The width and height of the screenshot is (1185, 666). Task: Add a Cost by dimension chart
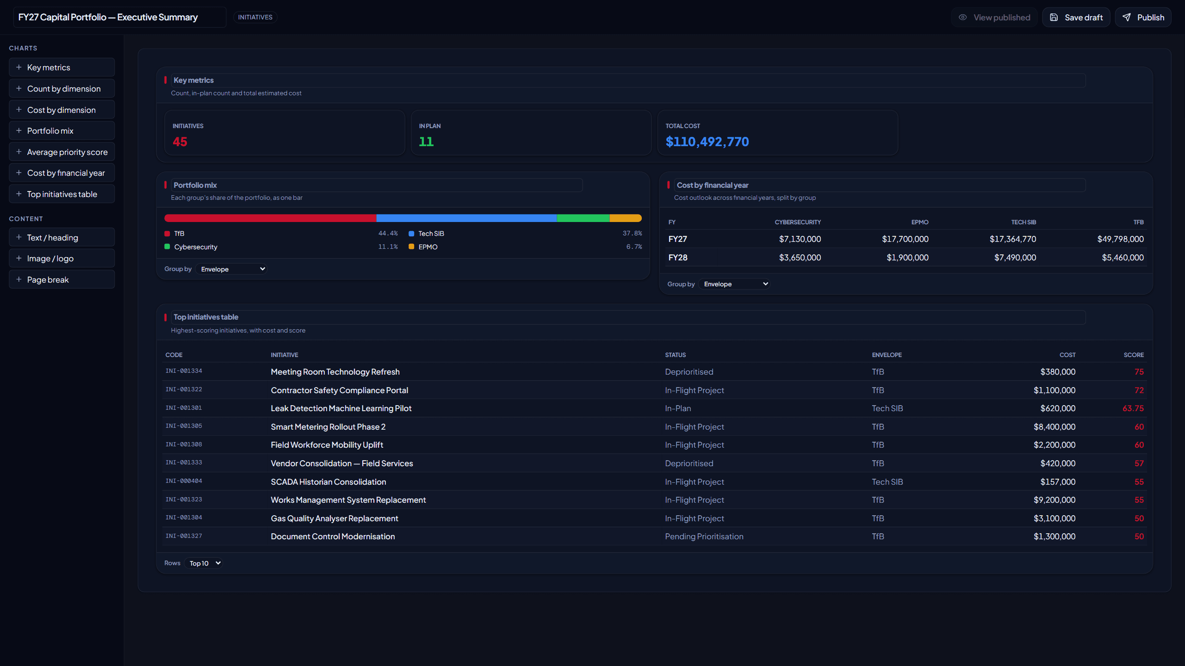point(62,110)
